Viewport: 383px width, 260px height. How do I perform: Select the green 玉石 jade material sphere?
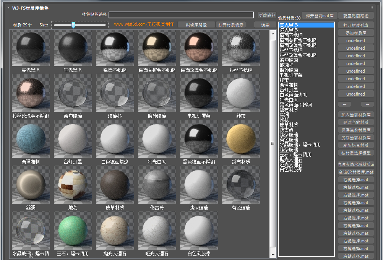pyautogui.click(x=73, y=231)
